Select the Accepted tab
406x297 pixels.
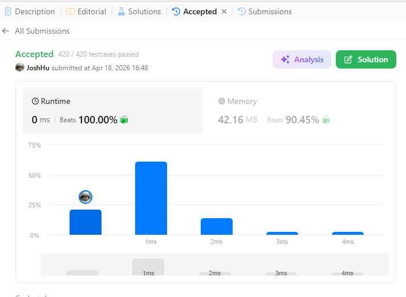(194, 11)
